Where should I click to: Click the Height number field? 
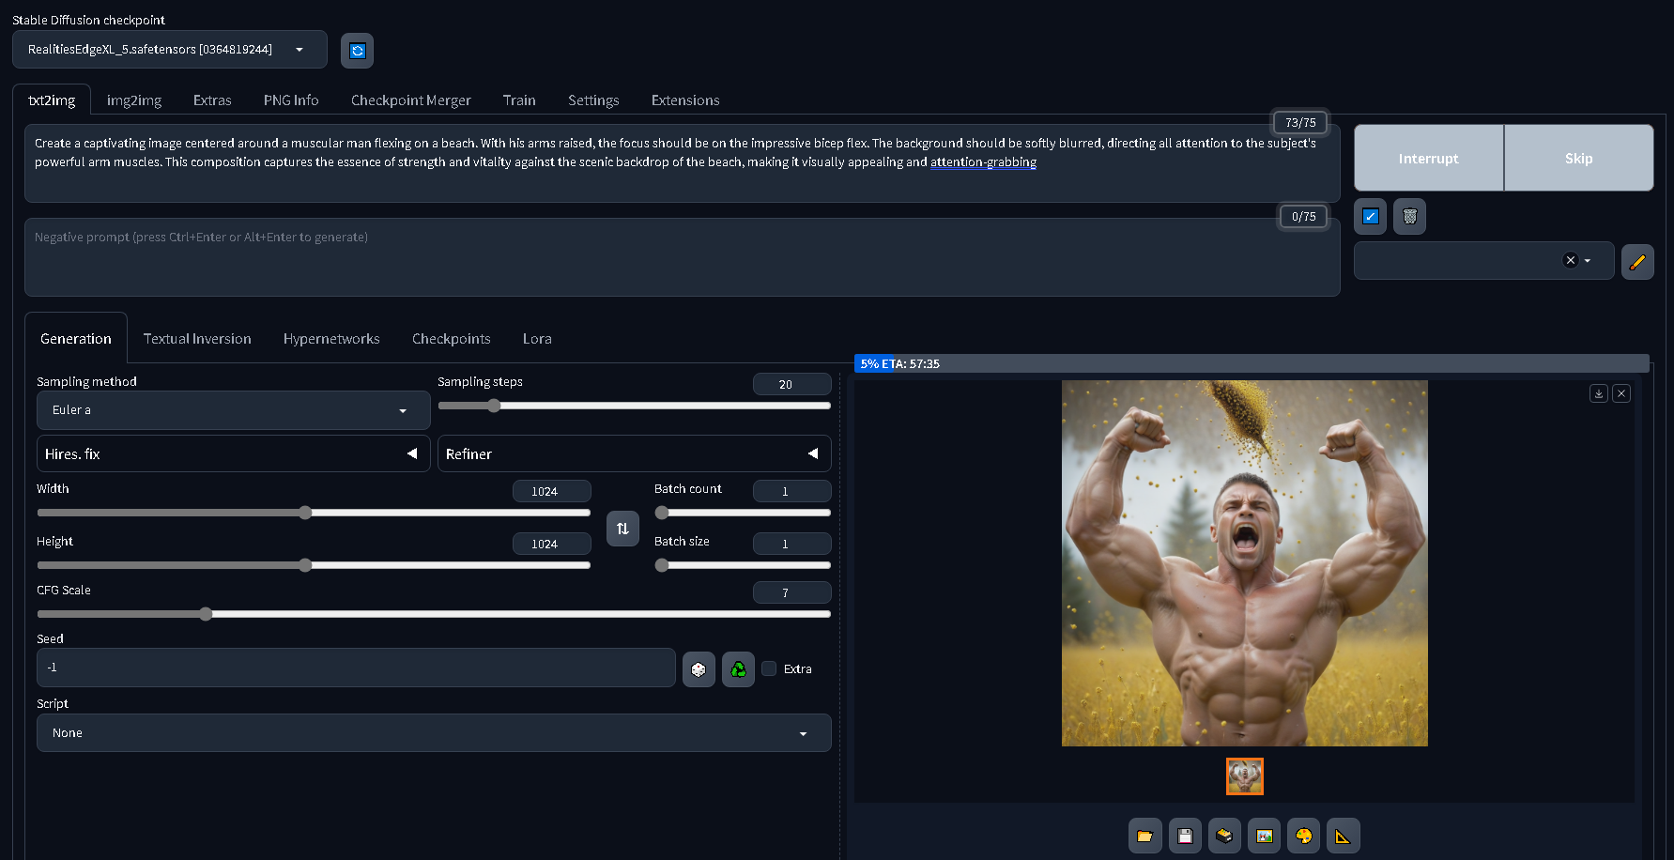click(x=551, y=544)
